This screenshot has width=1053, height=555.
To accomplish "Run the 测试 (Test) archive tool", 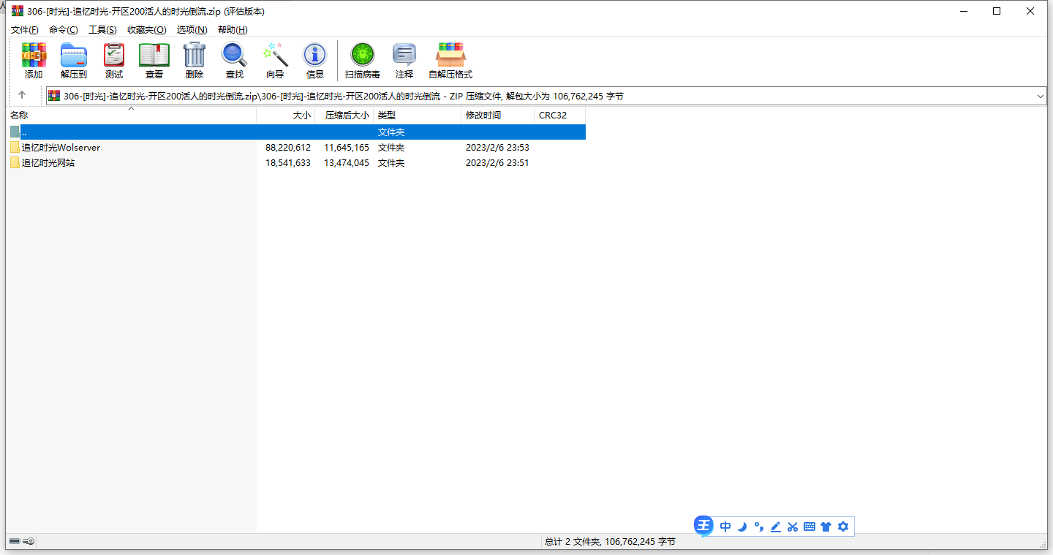I will 114,61.
